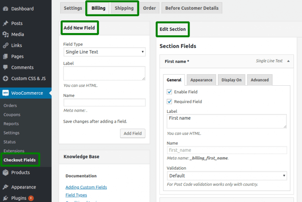Toggle the Required Field checkbox
Screen dimensions: 302x202
(x=170, y=101)
